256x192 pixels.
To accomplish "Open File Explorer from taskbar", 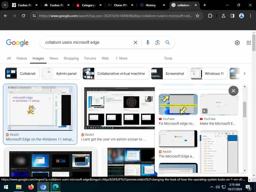I will pyautogui.click(x=18, y=187).
